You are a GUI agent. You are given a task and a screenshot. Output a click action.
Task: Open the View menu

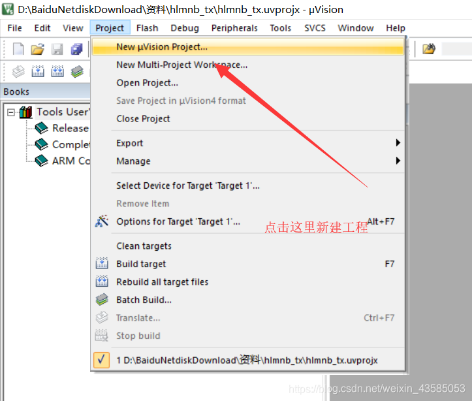[73, 28]
